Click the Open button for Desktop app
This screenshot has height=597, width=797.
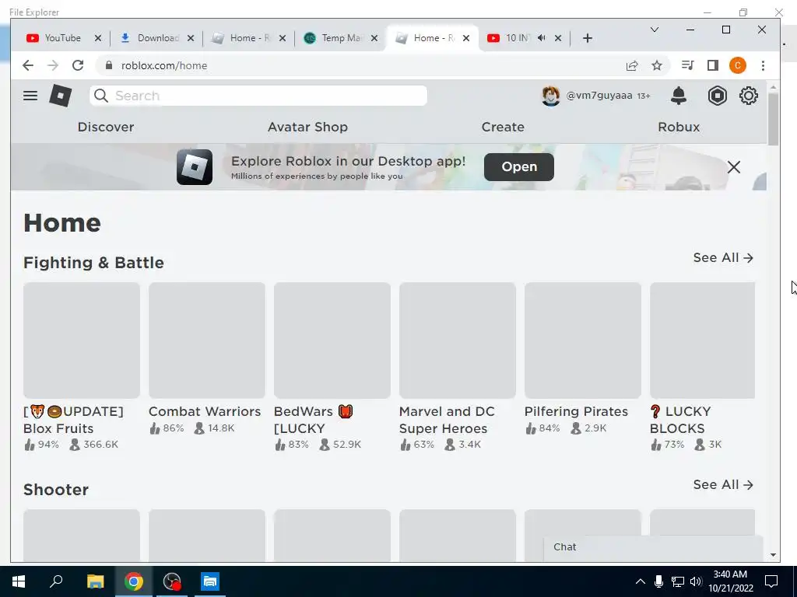pyautogui.click(x=519, y=167)
